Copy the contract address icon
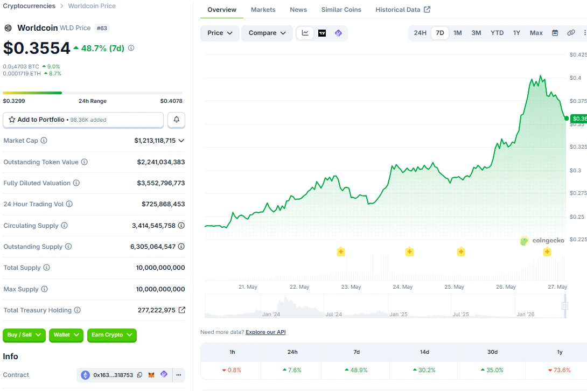Image resolution: width=587 pixels, height=391 pixels. [x=139, y=375]
